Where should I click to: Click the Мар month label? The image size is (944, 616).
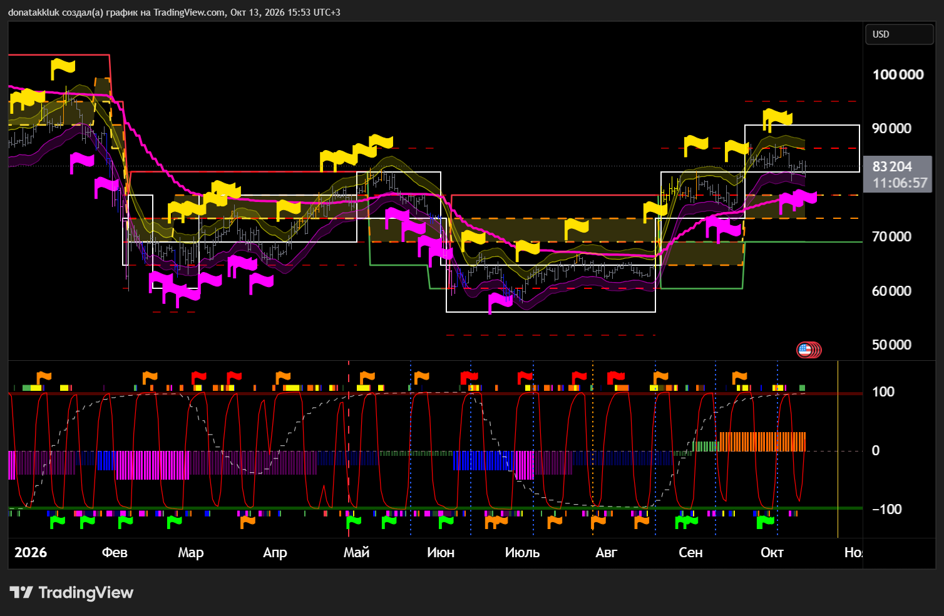tap(191, 552)
